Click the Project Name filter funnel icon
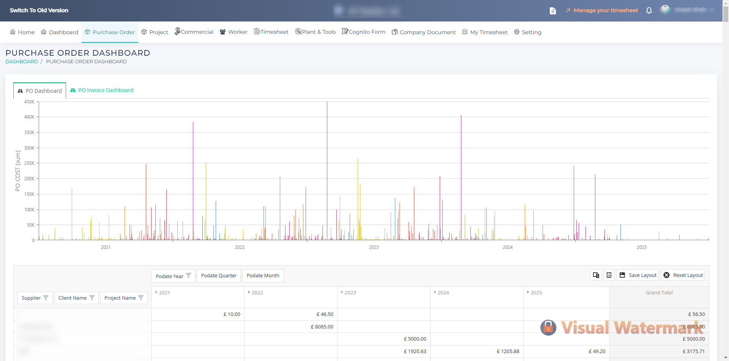729x361 pixels. click(x=141, y=298)
